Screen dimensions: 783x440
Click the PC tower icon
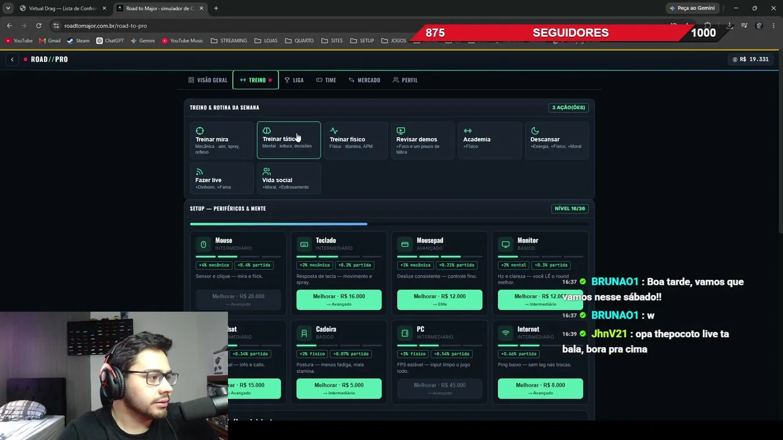tap(405, 333)
